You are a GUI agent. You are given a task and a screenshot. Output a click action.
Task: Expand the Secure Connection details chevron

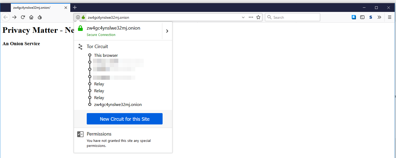click(x=167, y=31)
